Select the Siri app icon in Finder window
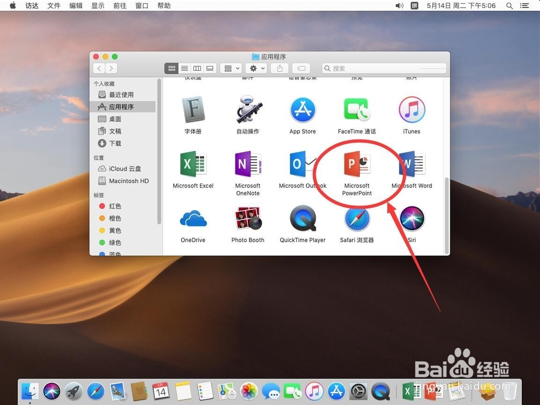The width and height of the screenshot is (540, 405). pyautogui.click(x=412, y=218)
